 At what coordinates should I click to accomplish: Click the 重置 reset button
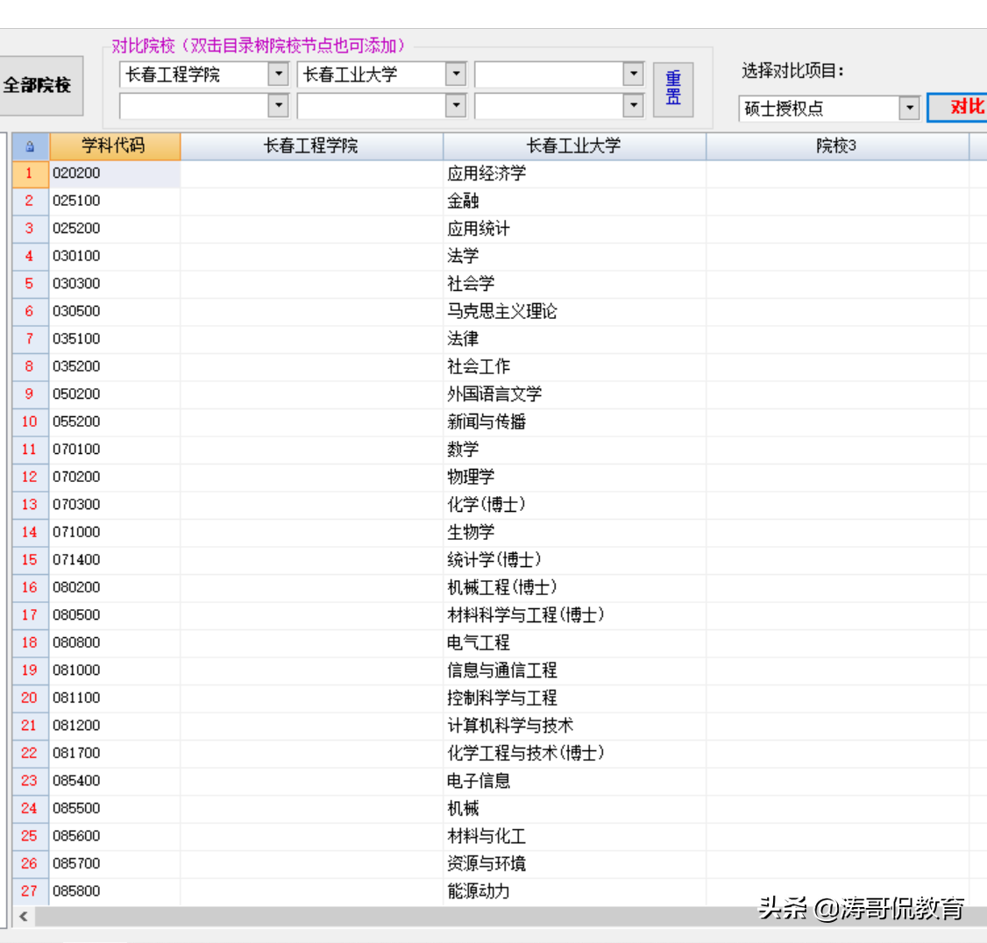(x=672, y=88)
